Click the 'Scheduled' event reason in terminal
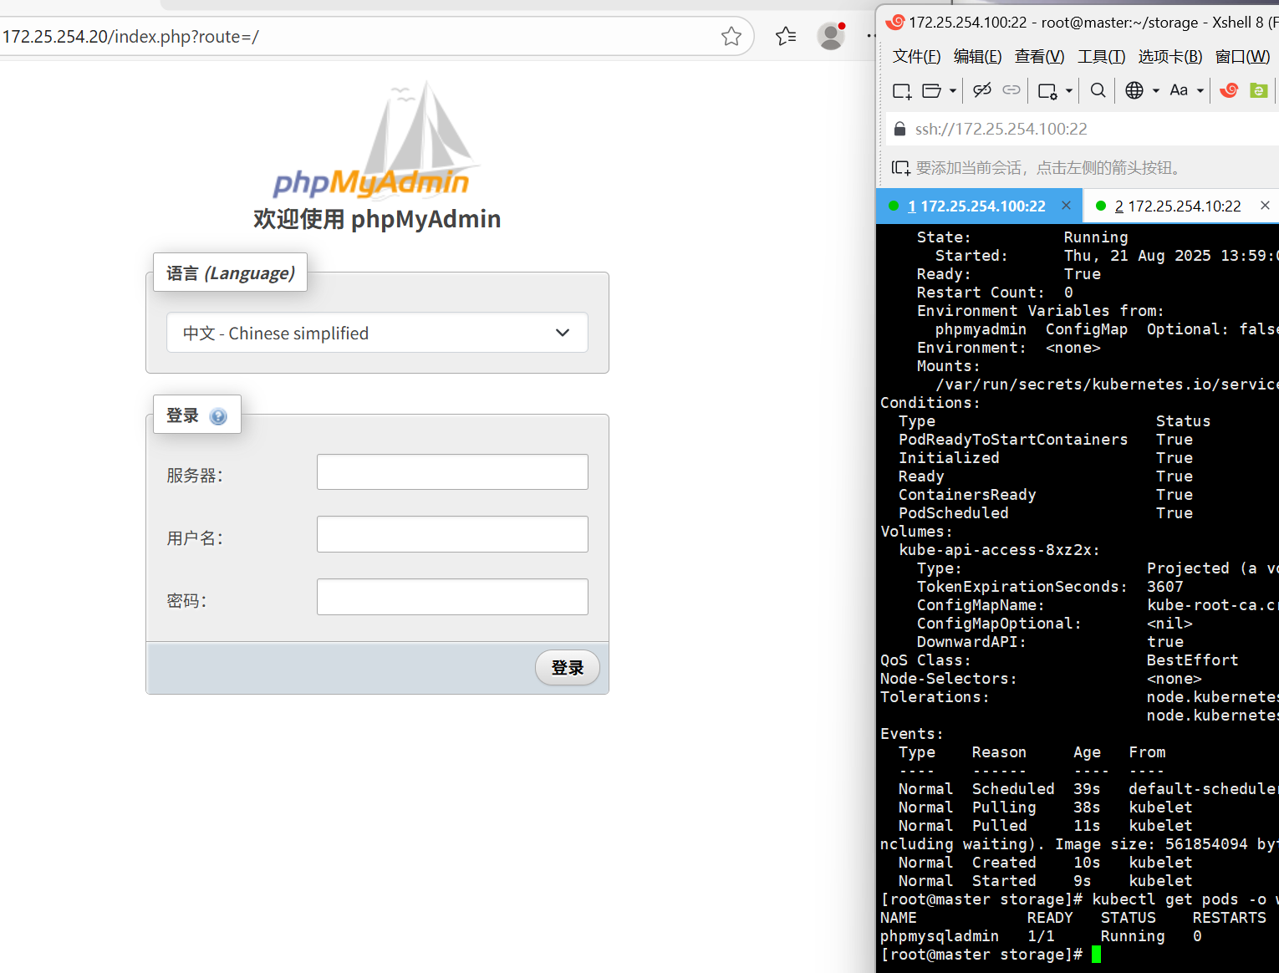The height and width of the screenshot is (973, 1279). pos(1013,789)
